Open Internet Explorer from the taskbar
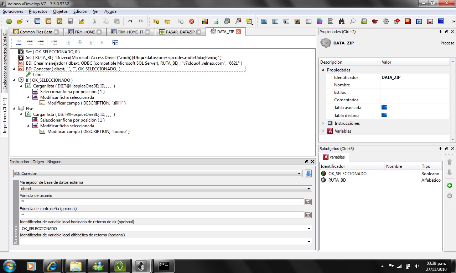The height and width of the screenshot is (273, 456). (52, 266)
